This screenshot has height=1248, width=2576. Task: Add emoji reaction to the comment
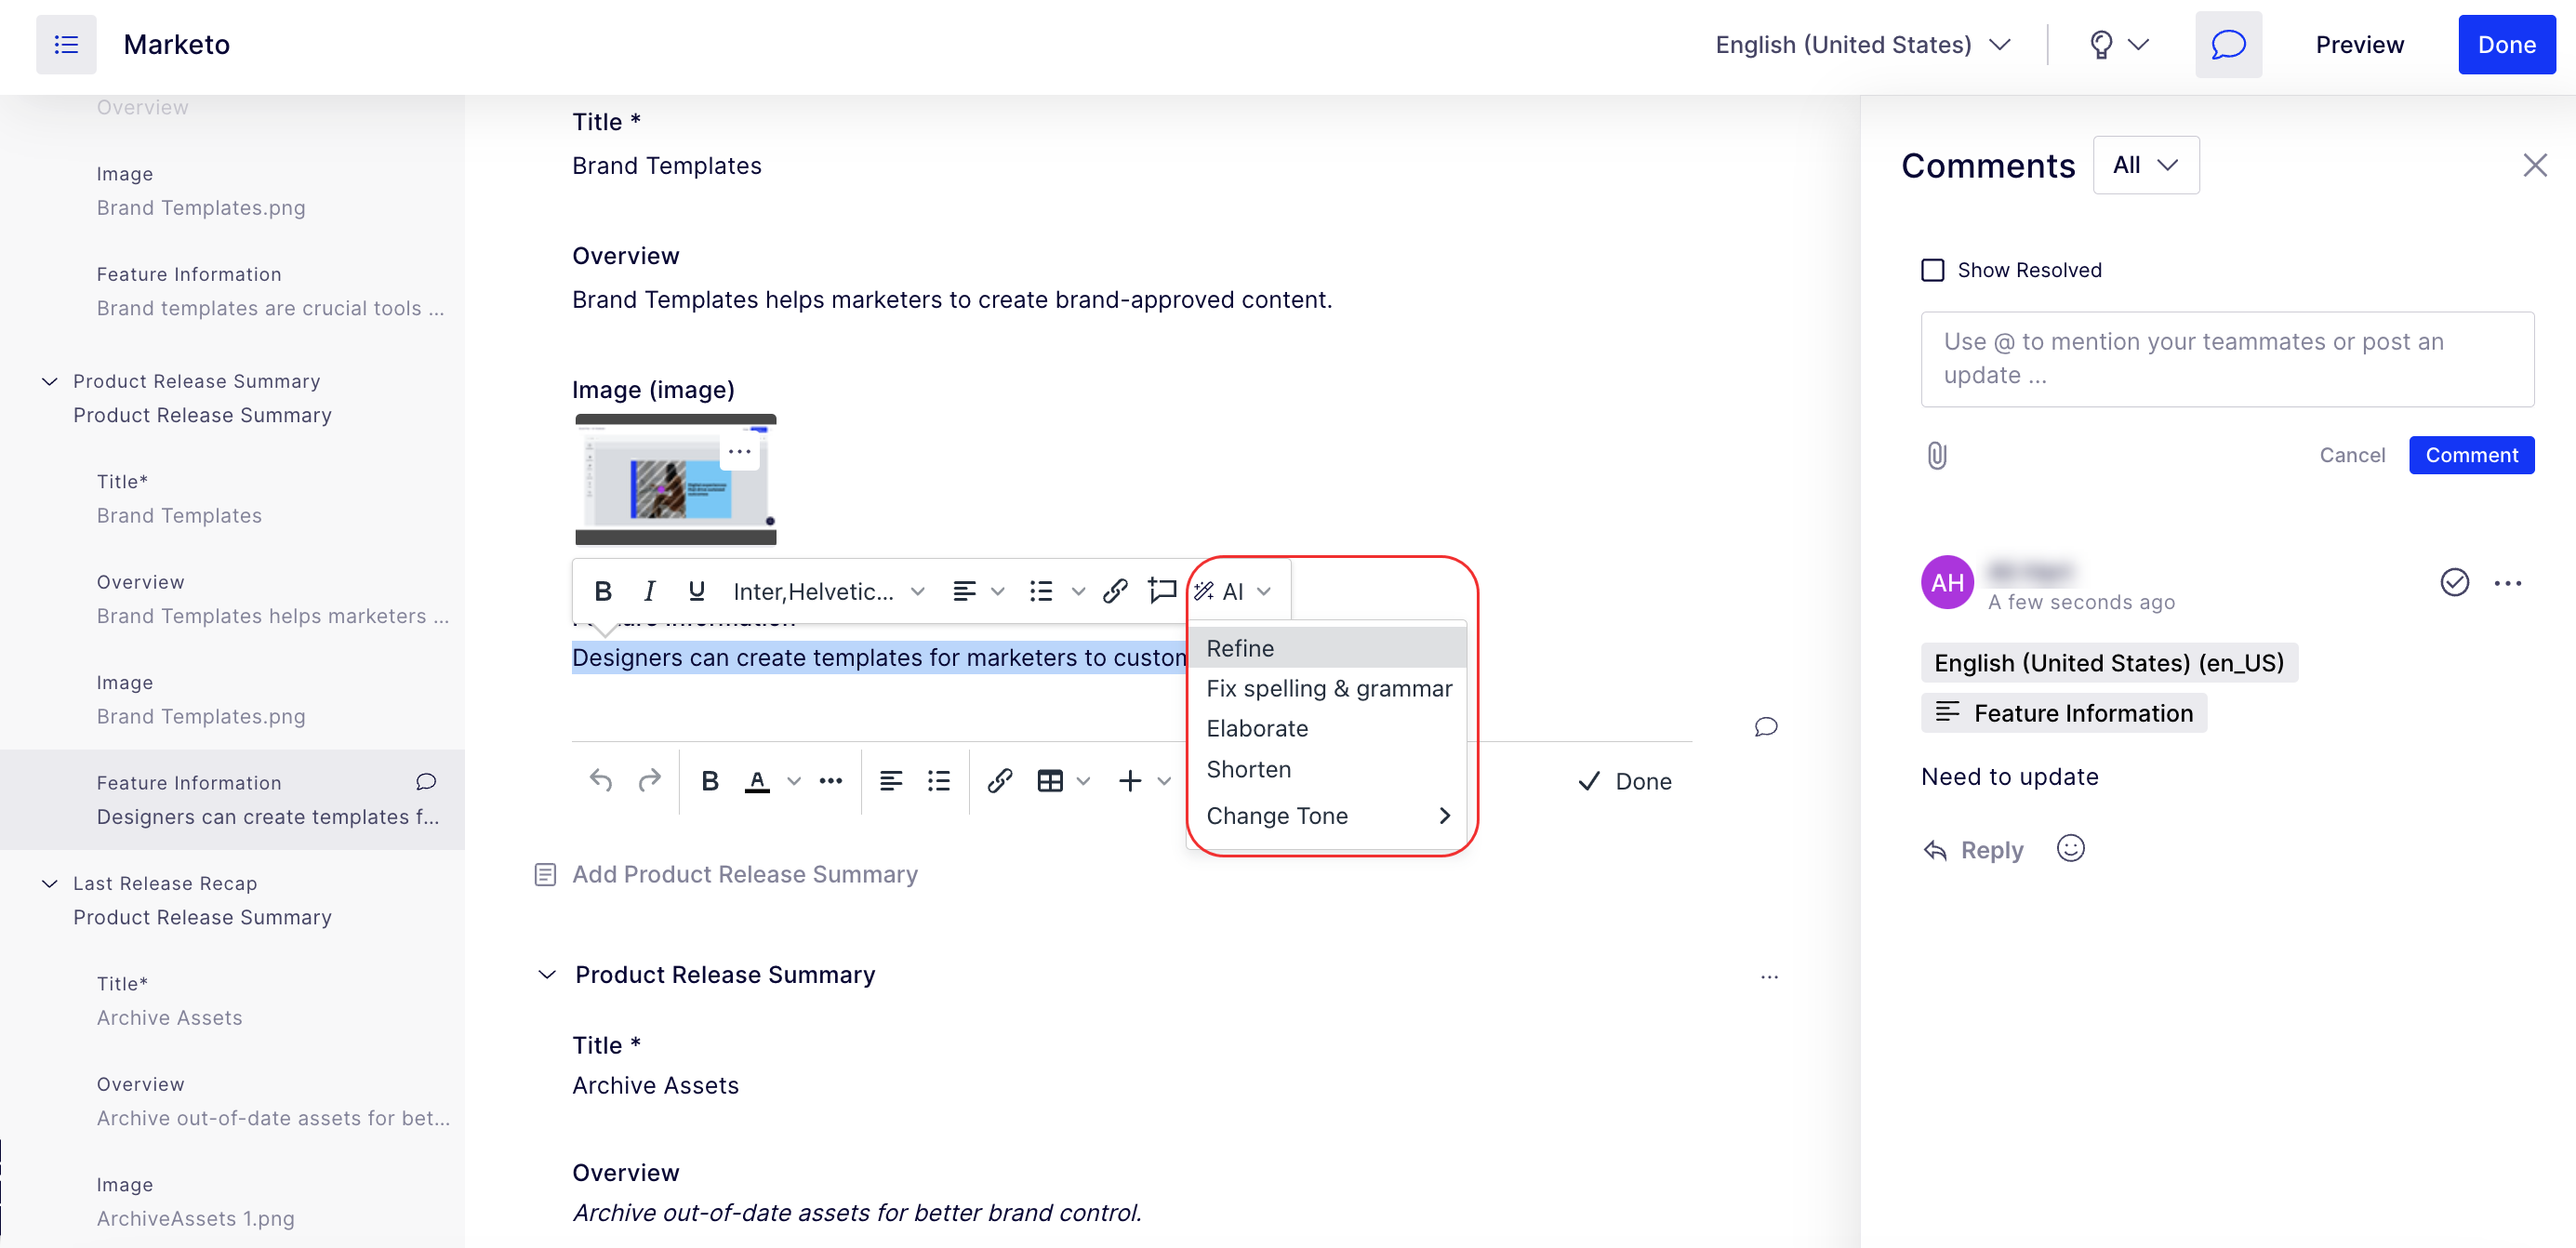2071,848
